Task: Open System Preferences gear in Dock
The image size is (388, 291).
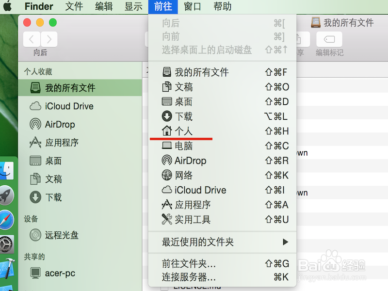Action: pos(6,244)
